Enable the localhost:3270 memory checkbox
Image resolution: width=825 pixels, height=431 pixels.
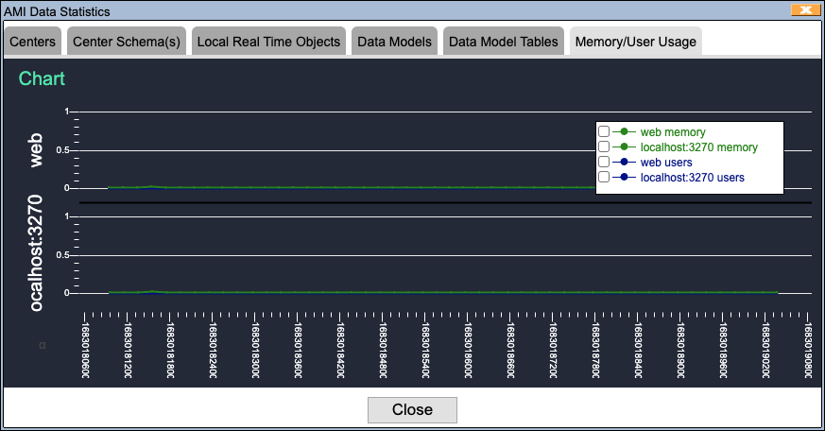pyautogui.click(x=604, y=147)
